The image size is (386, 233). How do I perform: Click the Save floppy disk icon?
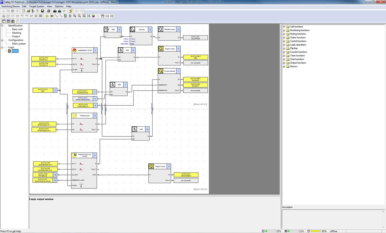coord(42,11)
